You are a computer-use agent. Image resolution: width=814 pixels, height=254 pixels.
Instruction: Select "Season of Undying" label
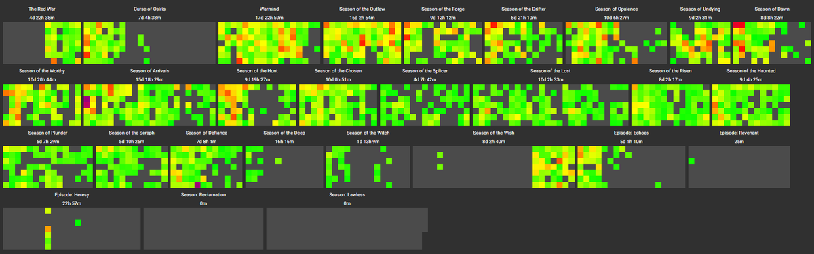[700, 9]
